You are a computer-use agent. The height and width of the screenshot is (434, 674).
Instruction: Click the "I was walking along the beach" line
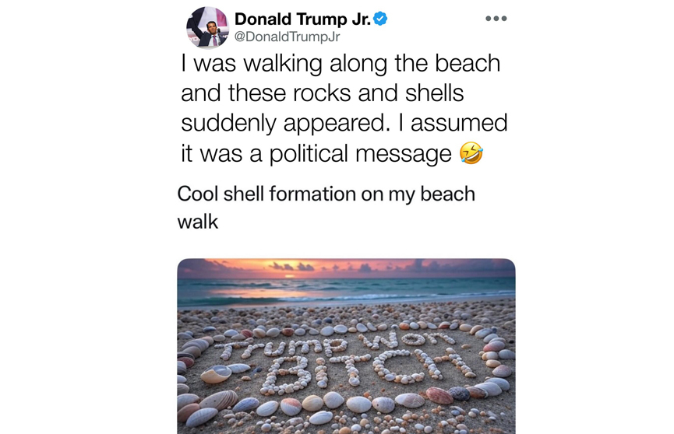[341, 64]
